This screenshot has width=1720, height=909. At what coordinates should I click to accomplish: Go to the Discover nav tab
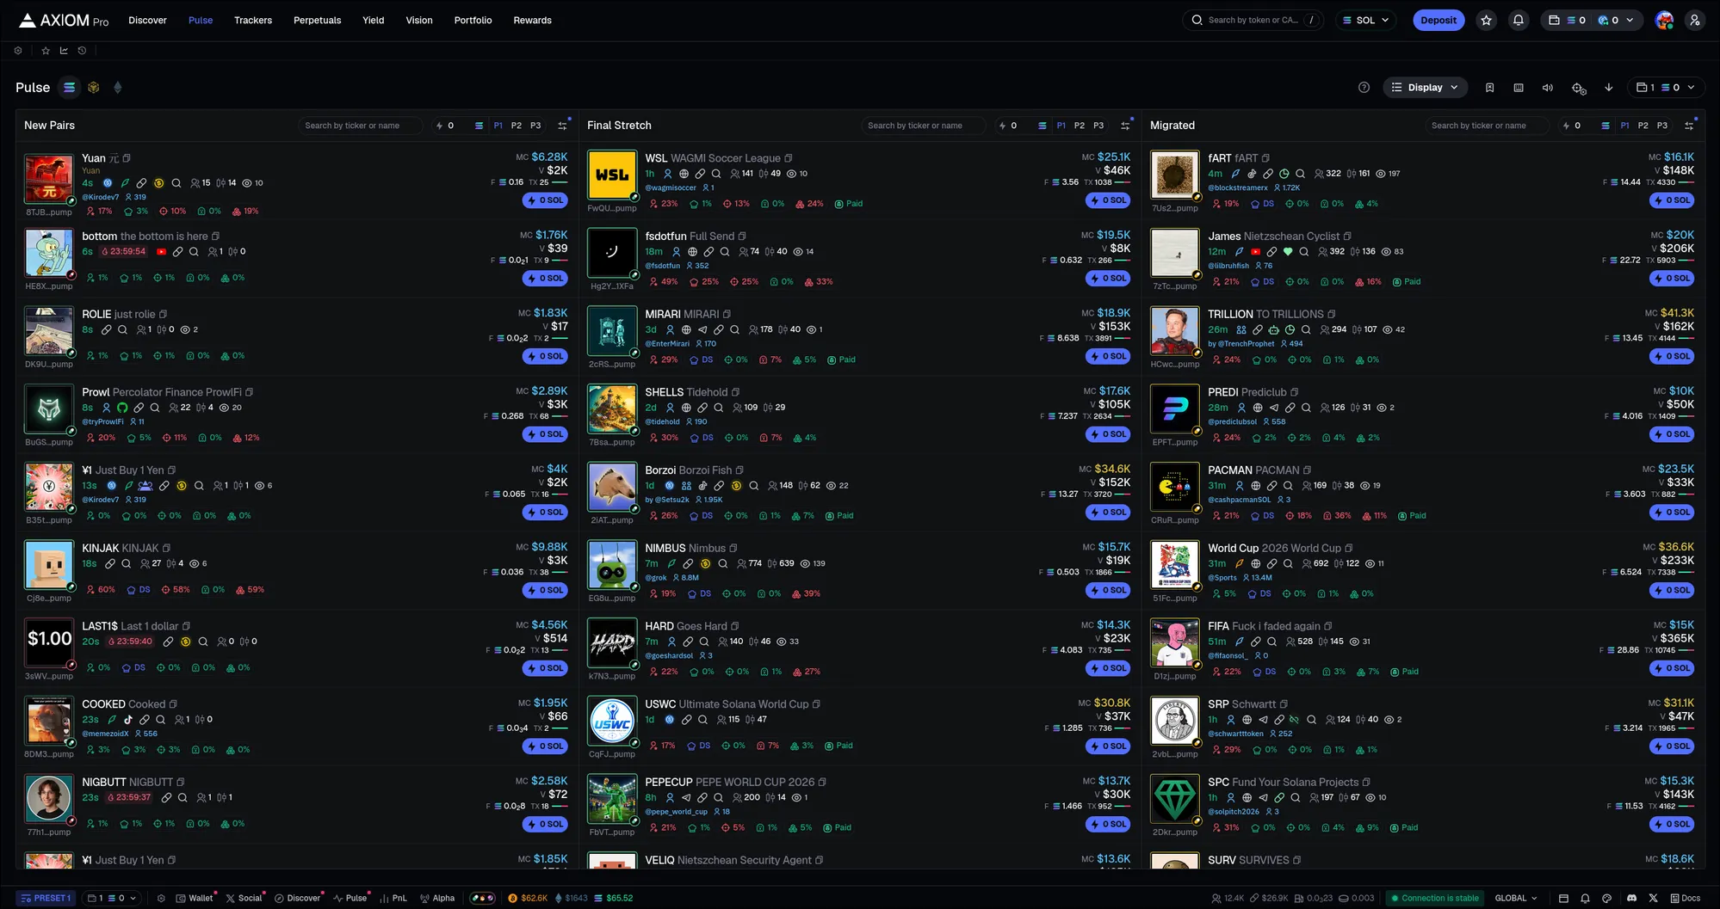[147, 21]
